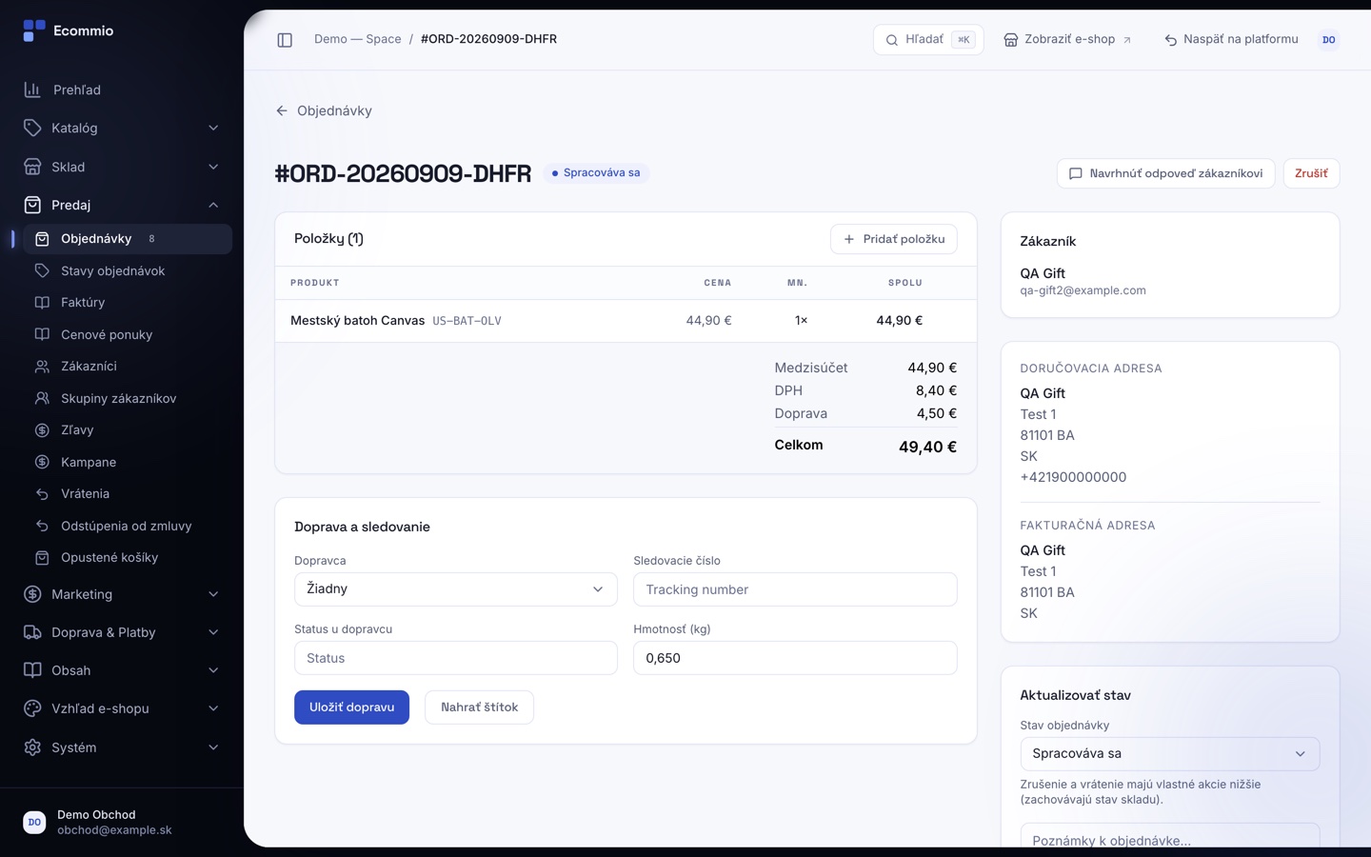Image resolution: width=1371 pixels, height=857 pixels.
Task: Click the Zľavy coin icon
Action: (42, 430)
